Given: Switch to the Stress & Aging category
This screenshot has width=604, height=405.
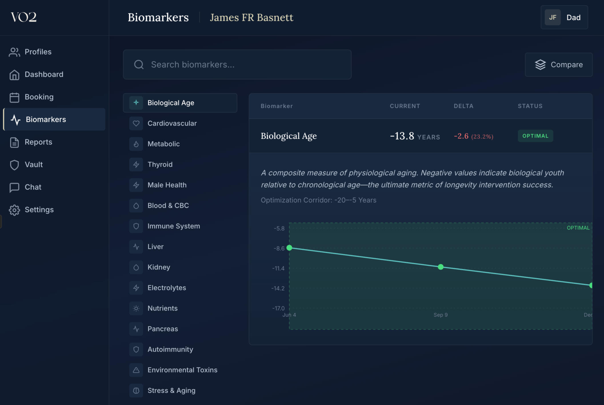Looking at the screenshot, I should click(x=171, y=390).
